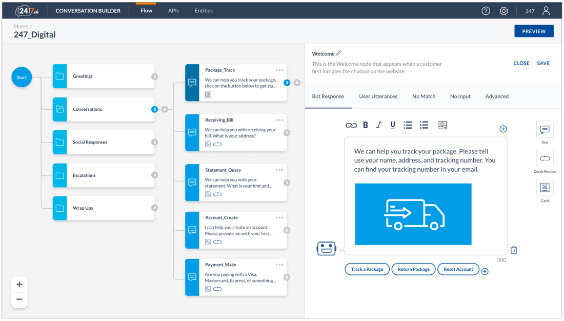Open the Statement_Query more options menu

(279, 170)
